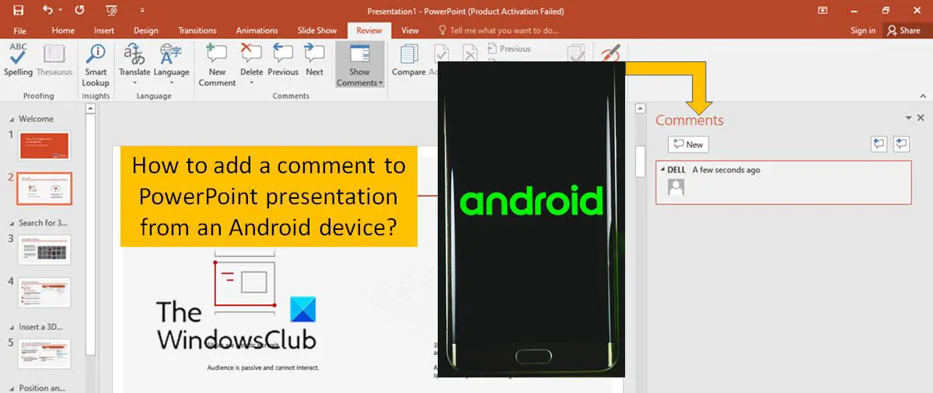Open Smart Lookup insights

(96, 65)
